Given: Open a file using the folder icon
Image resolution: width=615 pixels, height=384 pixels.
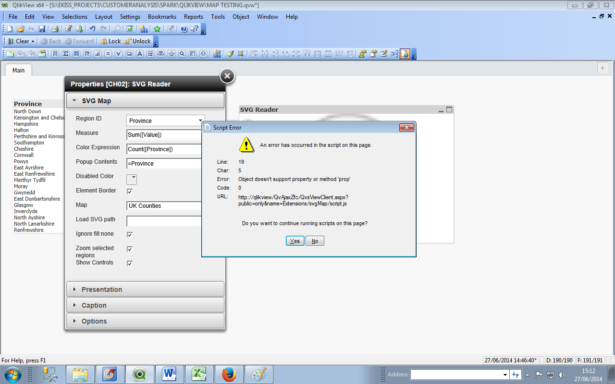Looking at the screenshot, I should pyautogui.click(x=20, y=29).
